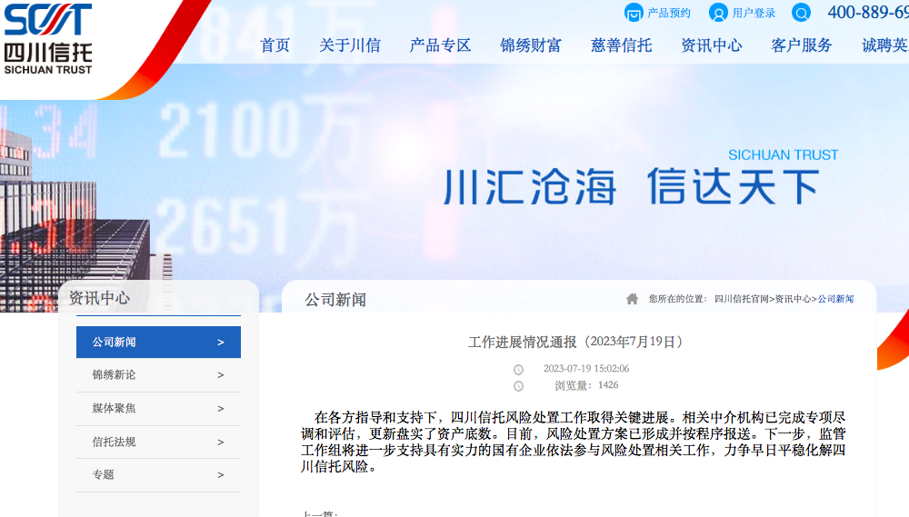Viewport: 909px width, 517px height.
Task: Open 专题 in sidebar
Action: tap(103, 474)
